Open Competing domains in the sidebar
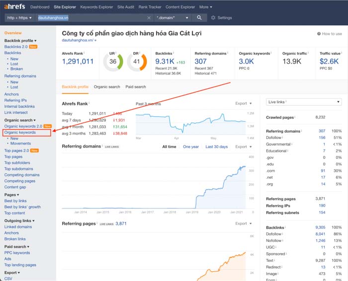Image resolution: width=348 pixels, height=281 pixels. point(22,175)
